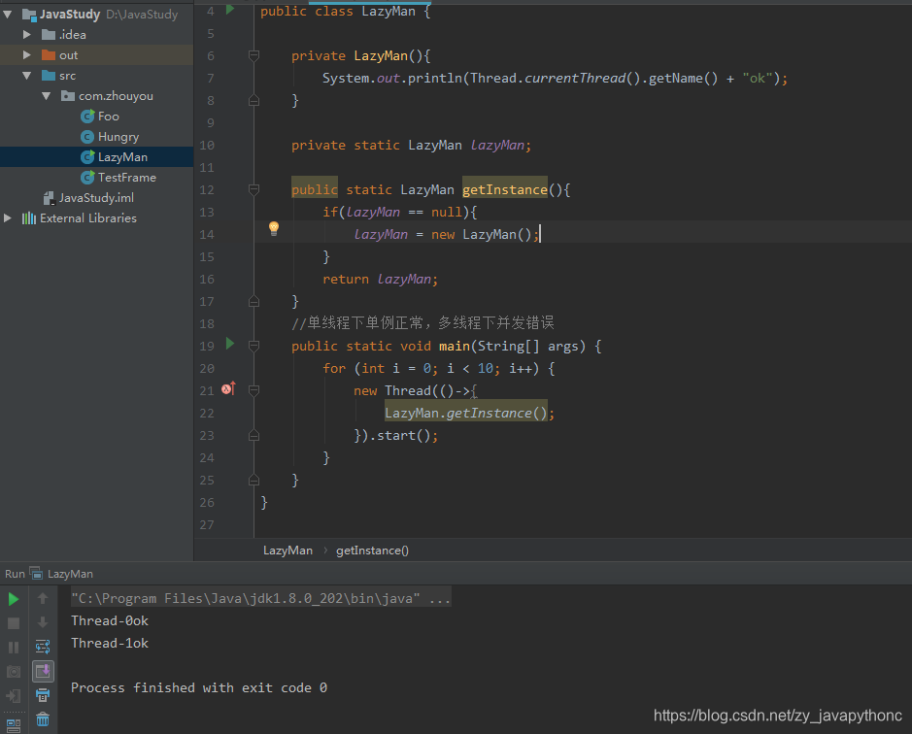Click the red implements gutter icon on line 21

(x=228, y=388)
